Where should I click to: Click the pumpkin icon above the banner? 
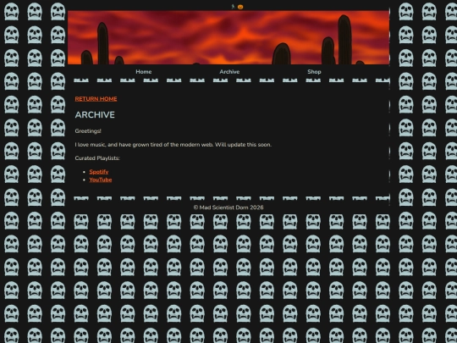pos(240,7)
